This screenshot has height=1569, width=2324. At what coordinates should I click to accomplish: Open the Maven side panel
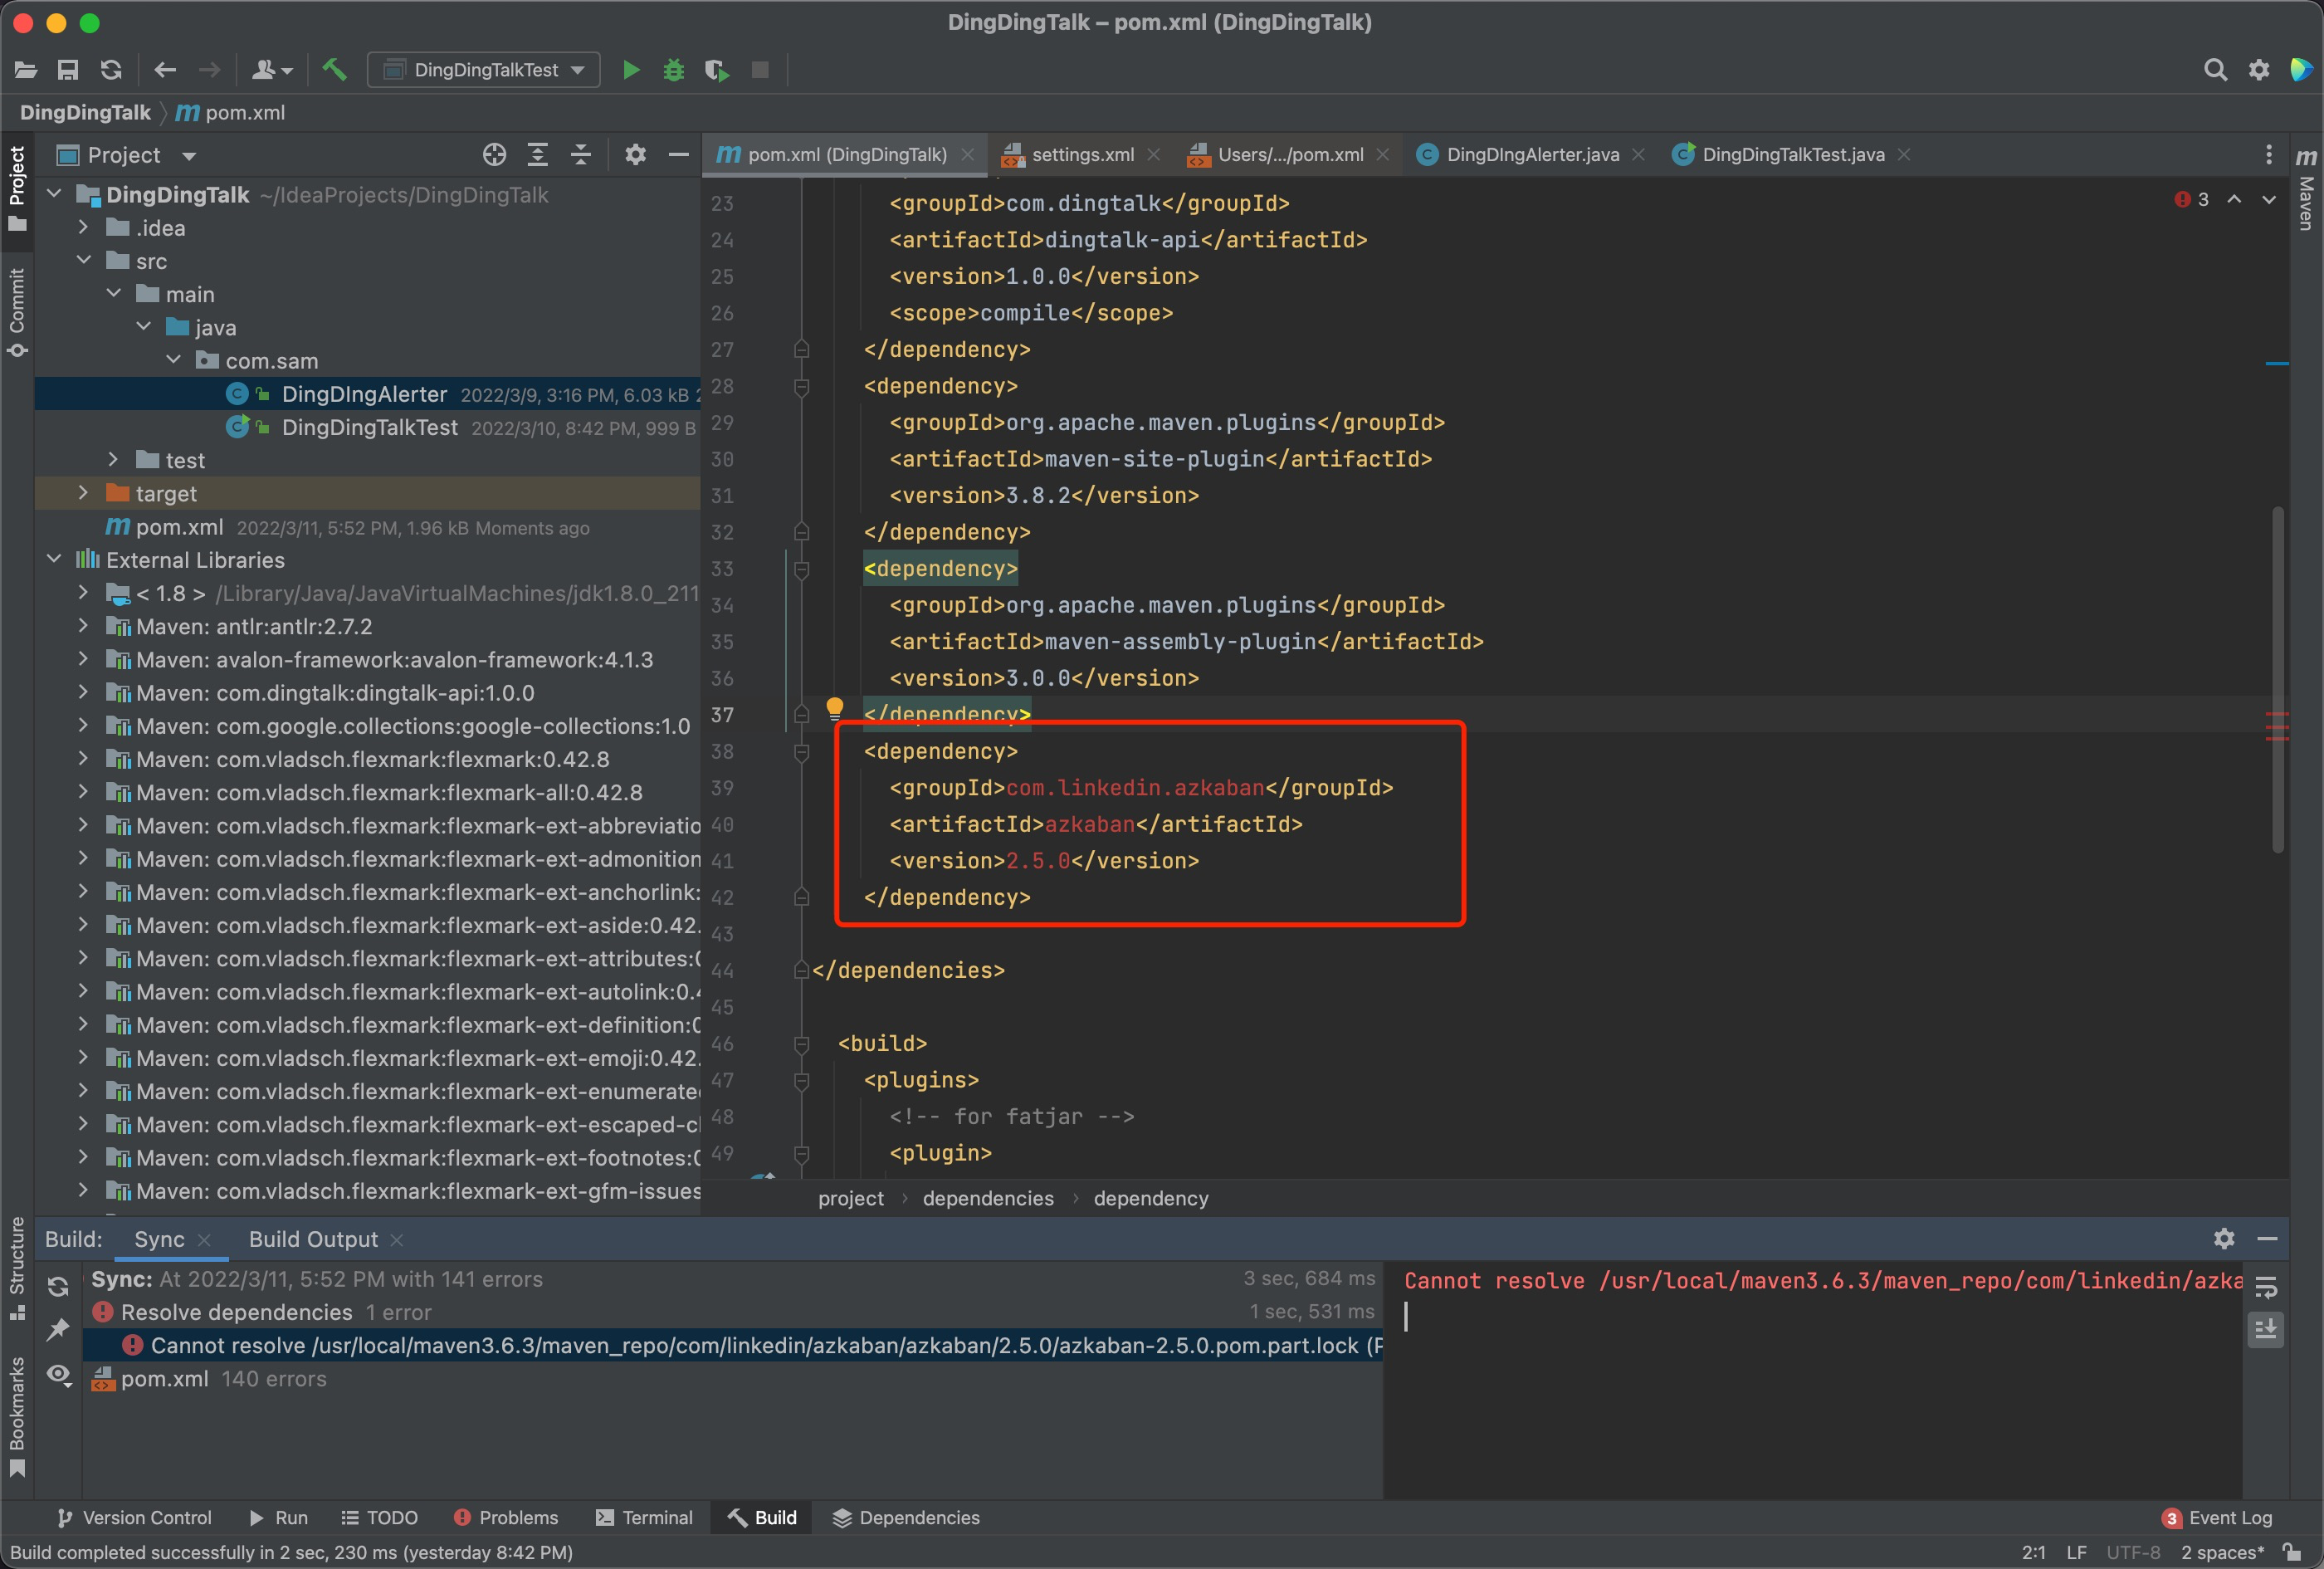[2306, 191]
